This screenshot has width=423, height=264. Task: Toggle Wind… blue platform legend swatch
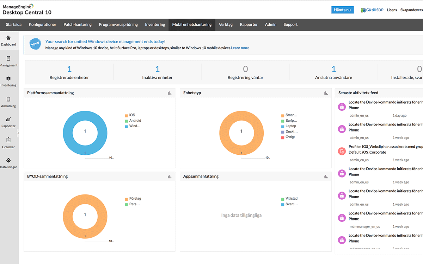point(126,126)
